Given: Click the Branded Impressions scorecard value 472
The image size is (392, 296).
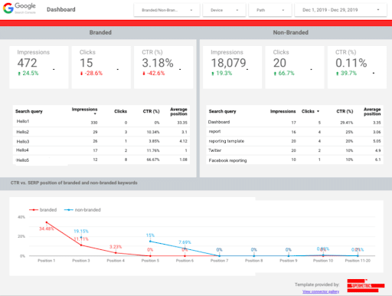Looking at the screenshot, I should click(28, 63).
